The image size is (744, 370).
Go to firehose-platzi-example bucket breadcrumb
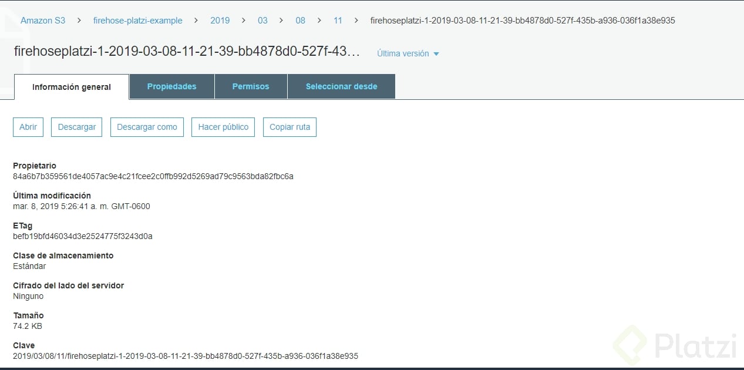(x=137, y=21)
